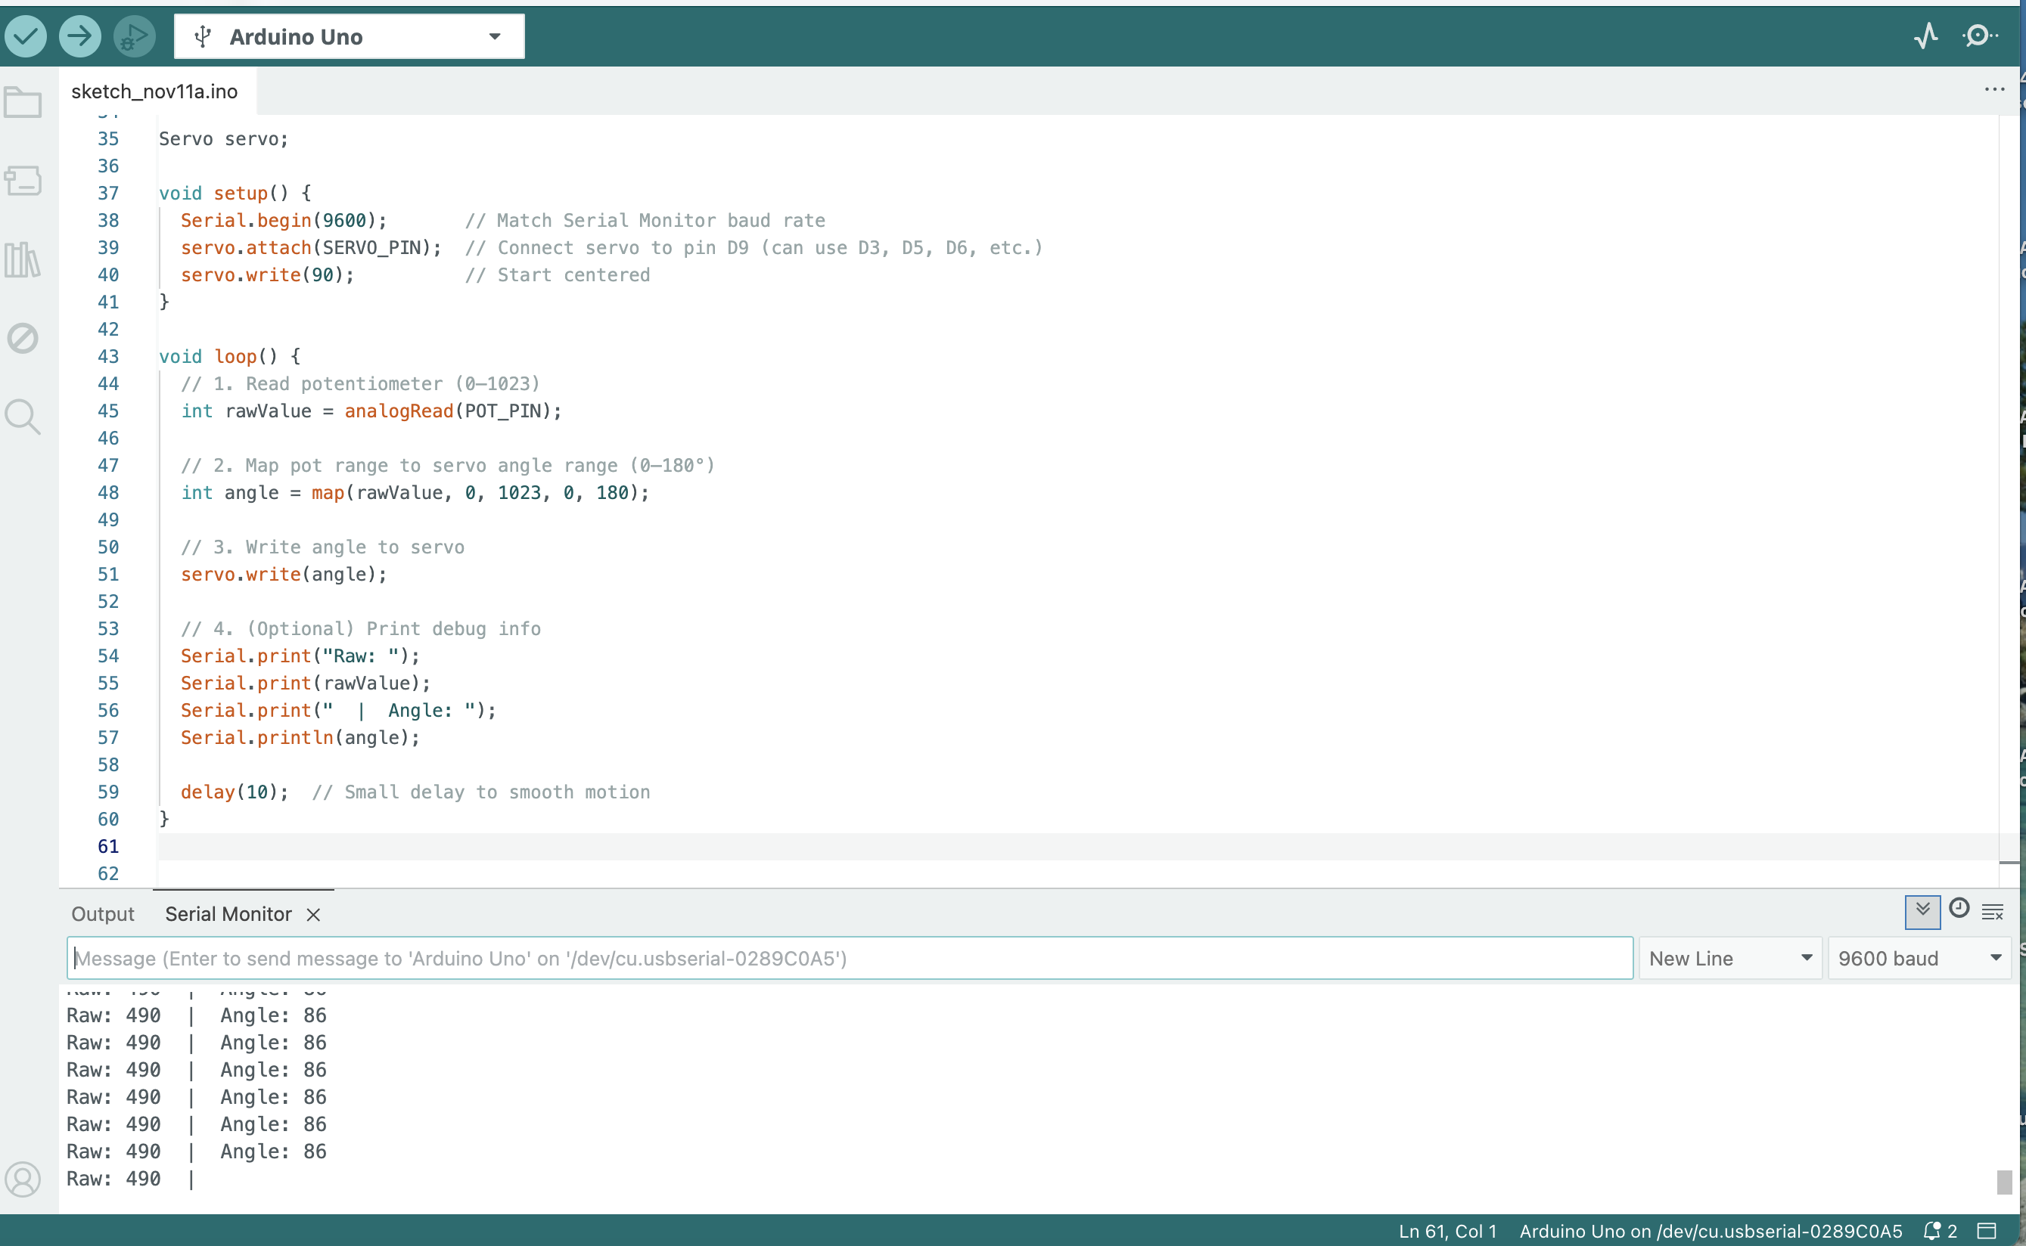Open the Library Manager books icon
Image resolution: width=2026 pixels, height=1246 pixels.
(23, 260)
